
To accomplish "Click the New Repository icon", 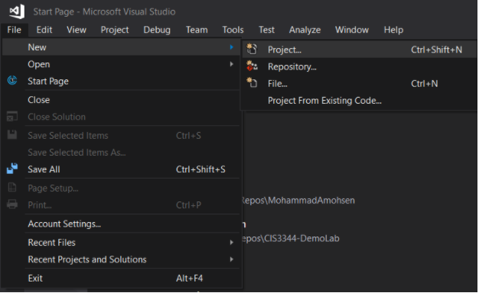I will click(x=252, y=66).
